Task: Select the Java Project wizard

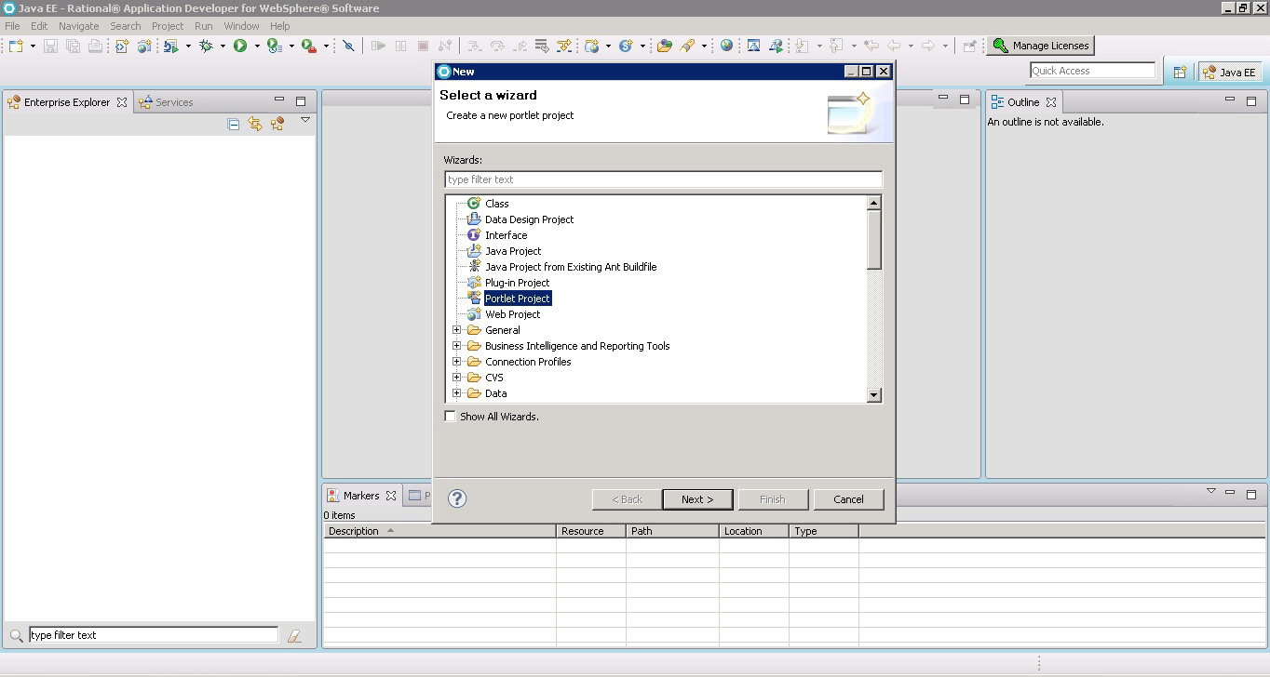Action: click(x=512, y=251)
